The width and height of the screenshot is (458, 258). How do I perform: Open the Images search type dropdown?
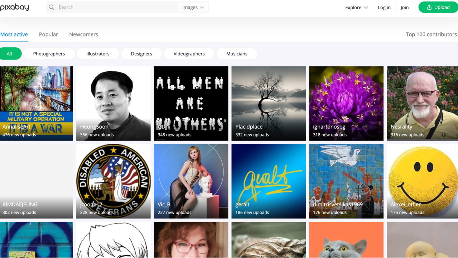[193, 7]
